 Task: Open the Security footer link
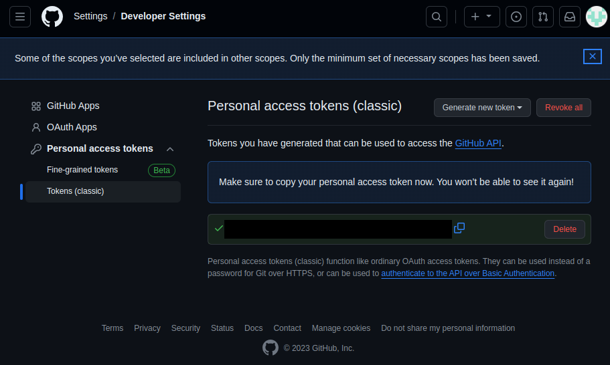click(x=185, y=328)
